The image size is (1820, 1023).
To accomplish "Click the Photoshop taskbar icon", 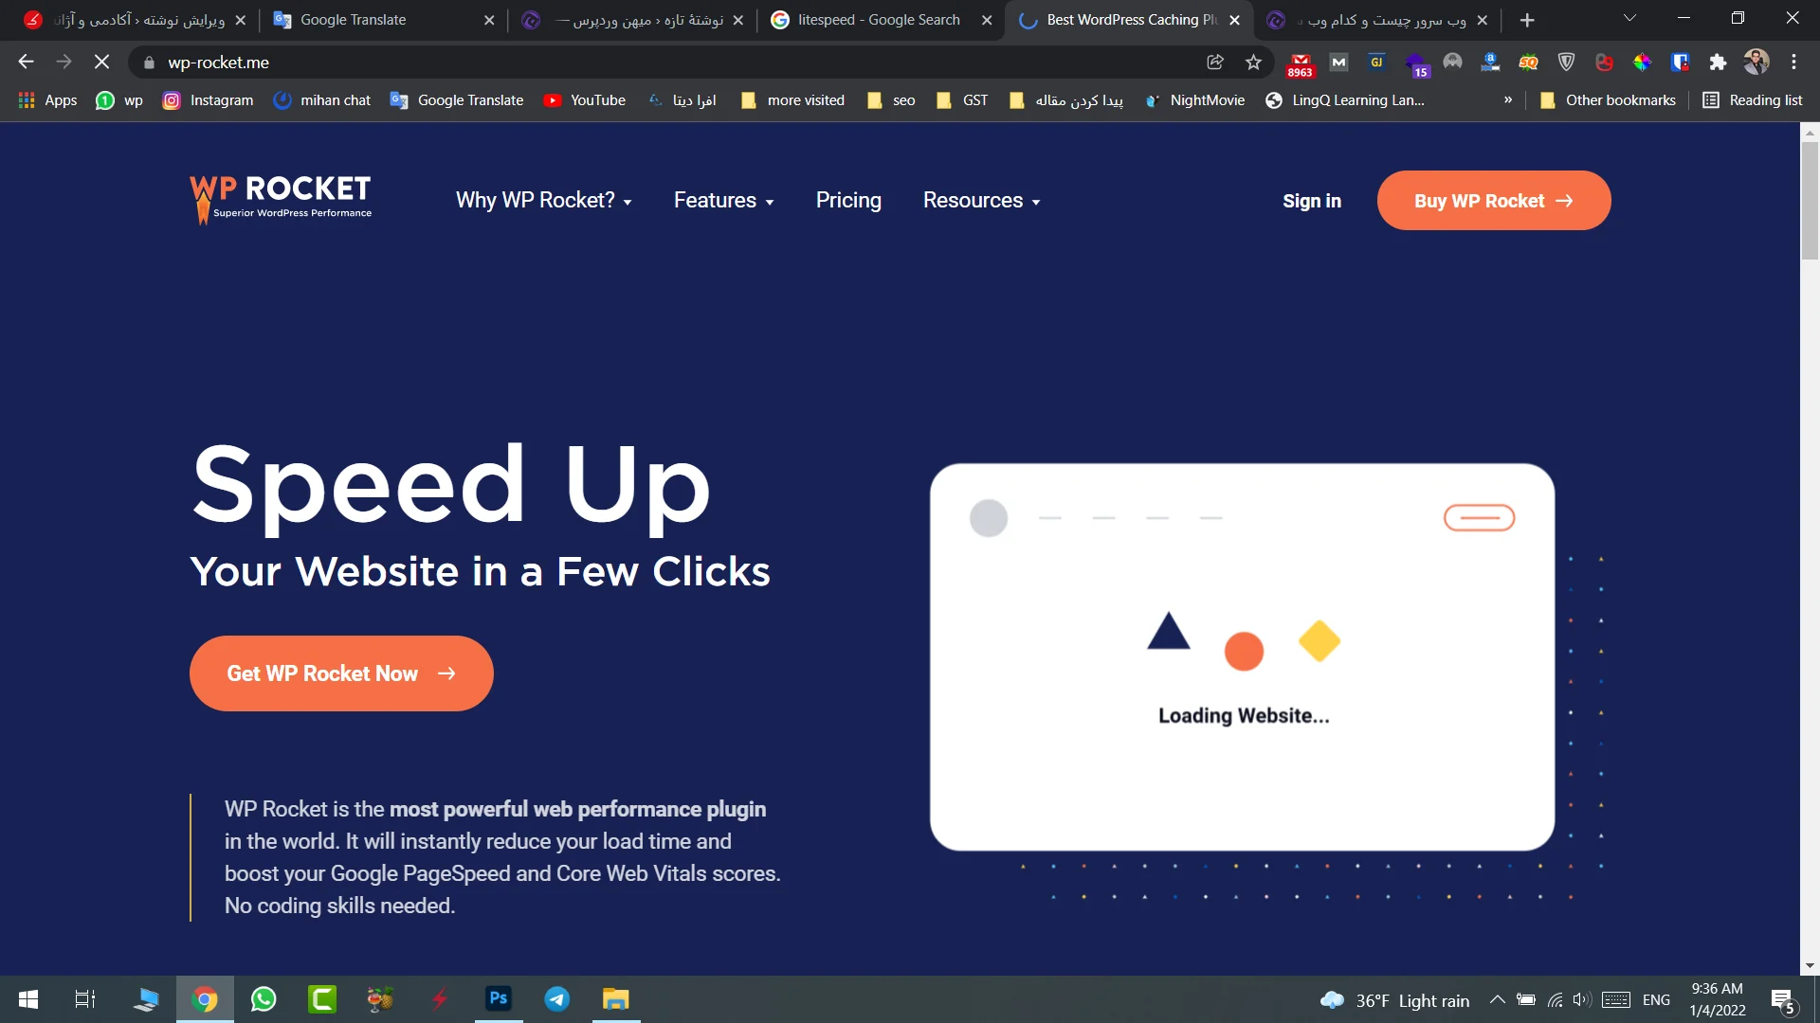I will tap(498, 999).
